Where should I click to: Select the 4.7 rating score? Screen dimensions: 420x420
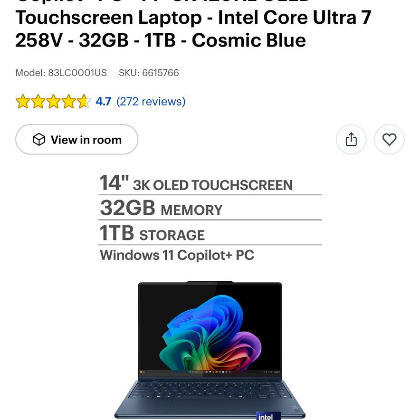pyautogui.click(x=103, y=101)
